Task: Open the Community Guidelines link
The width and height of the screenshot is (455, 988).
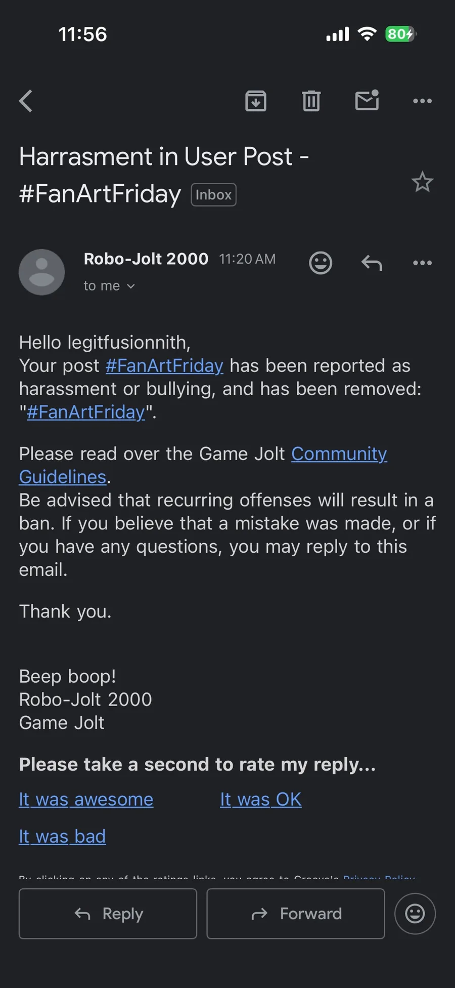Action: pyautogui.click(x=203, y=465)
